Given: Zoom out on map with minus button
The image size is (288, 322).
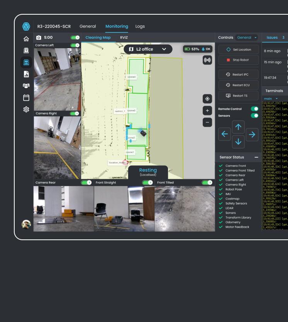Looking at the screenshot, I should [x=207, y=122].
